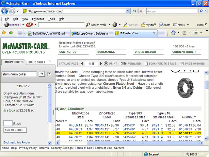
Task: Click the Add to Order button
Action: (x=14, y=130)
